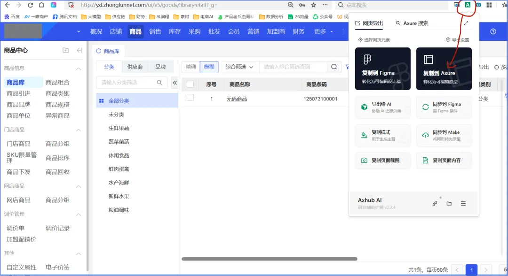Open the 无码商品 product link

(237, 99)
